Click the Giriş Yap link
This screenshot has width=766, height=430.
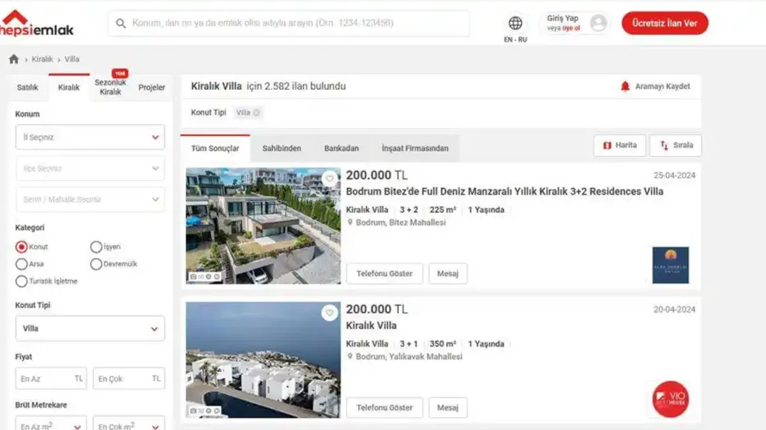point(562,18)
